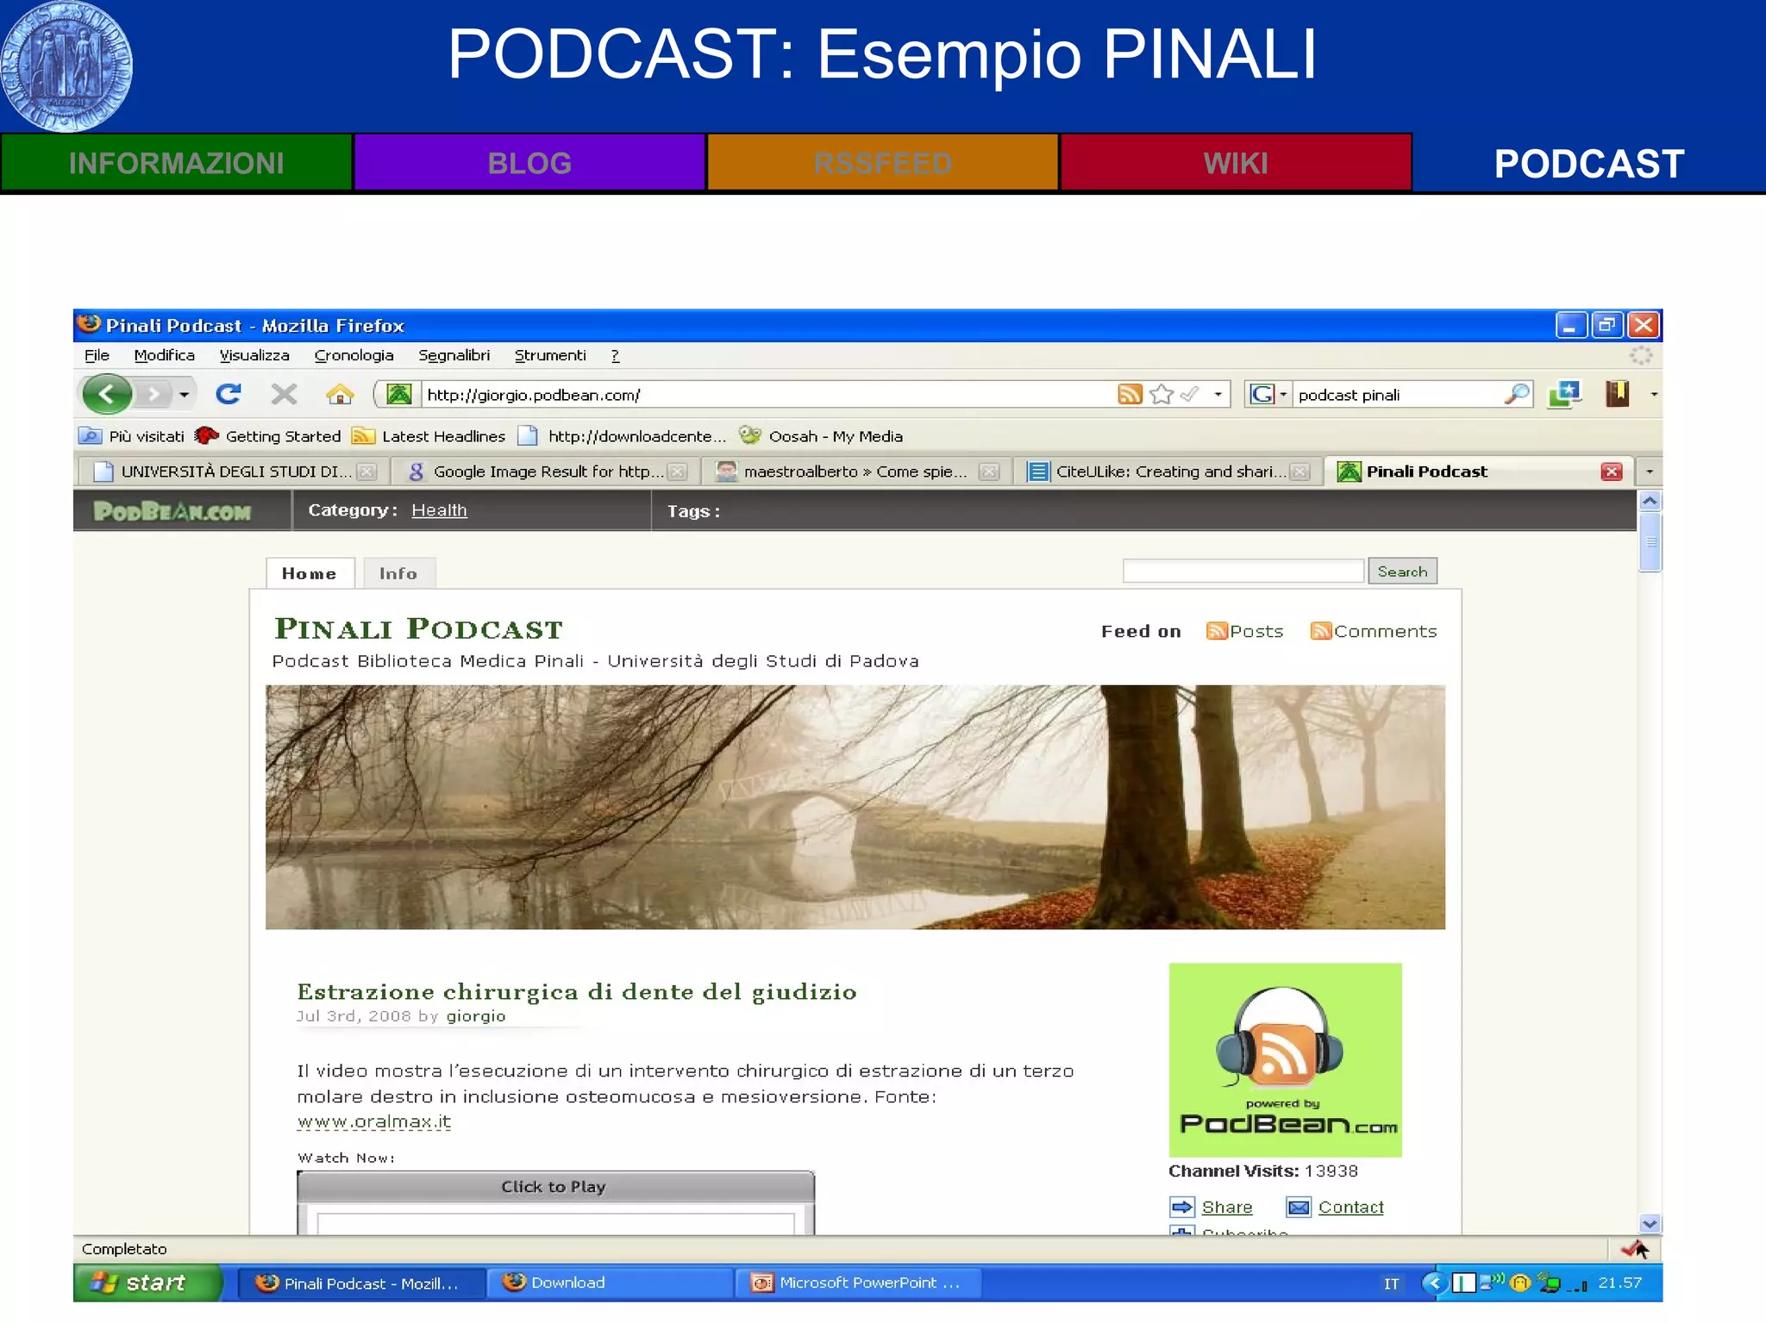
Task: Select the Home tab on the podcast page
Action: pos(310,573)
